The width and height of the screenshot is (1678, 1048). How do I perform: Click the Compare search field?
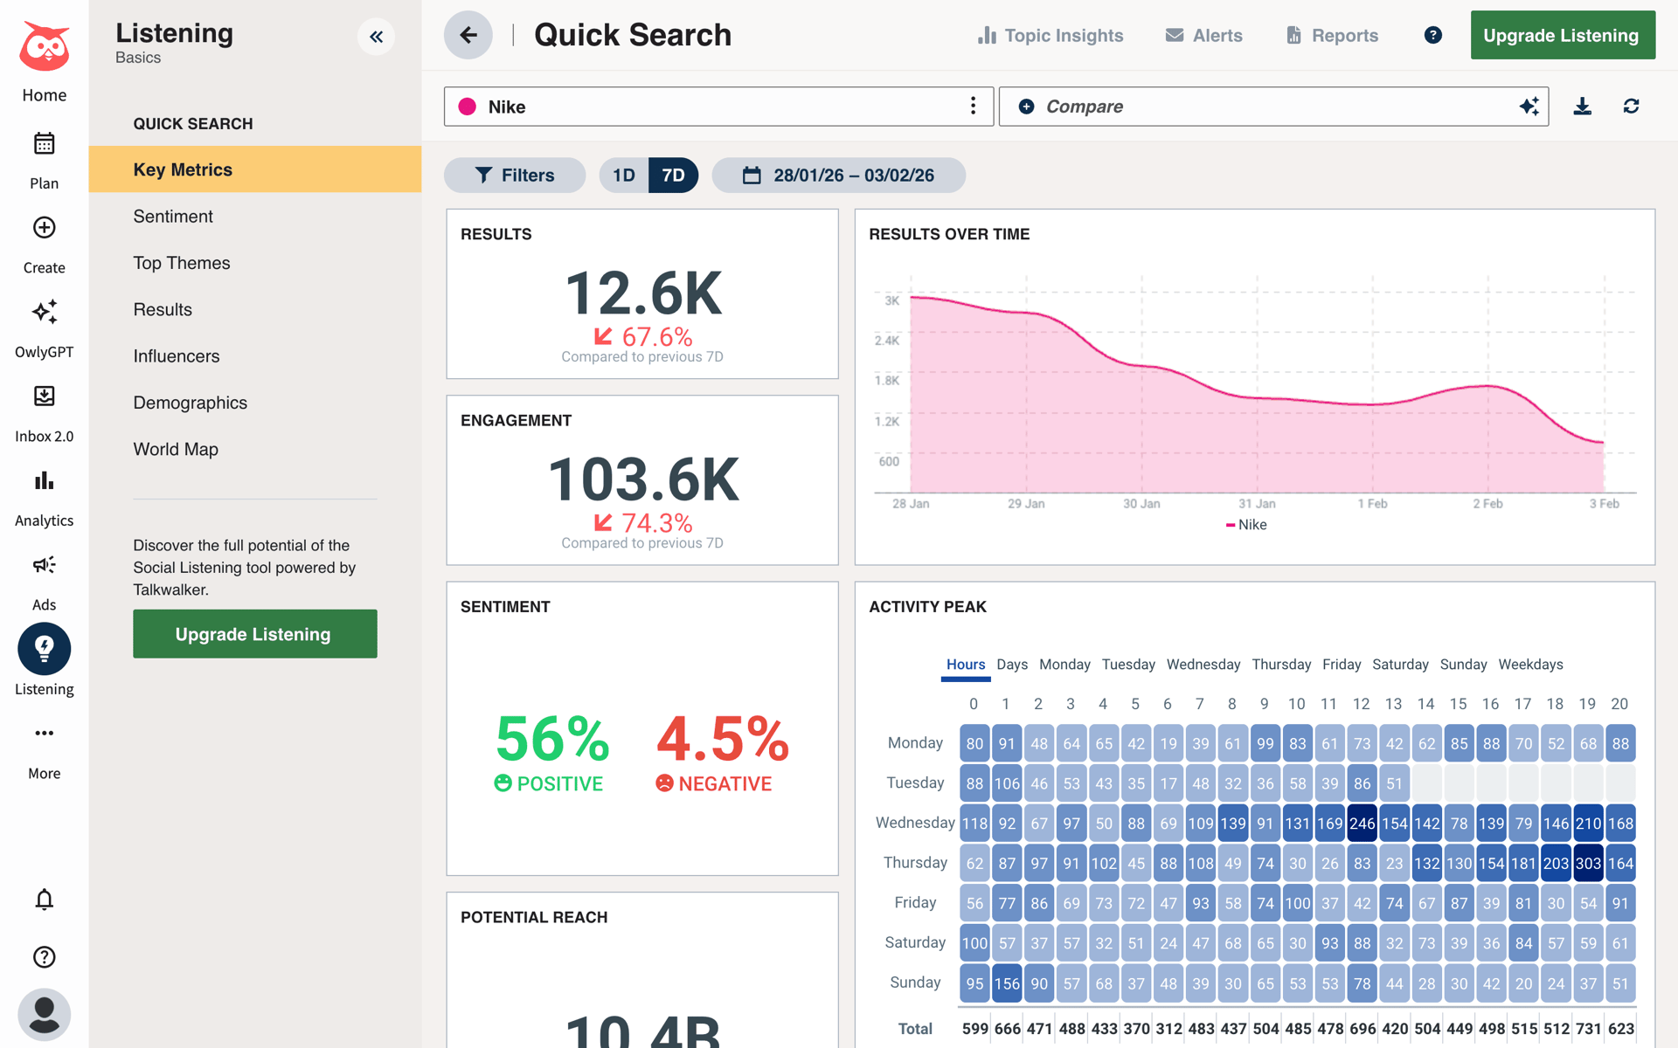[x=1273, y=107]
